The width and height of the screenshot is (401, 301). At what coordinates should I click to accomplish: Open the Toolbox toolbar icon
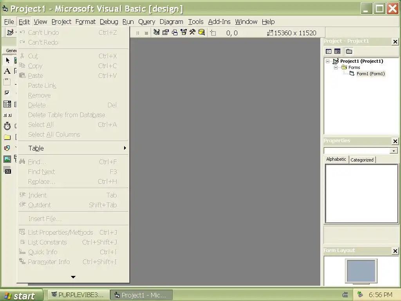[x=193, y=33]
